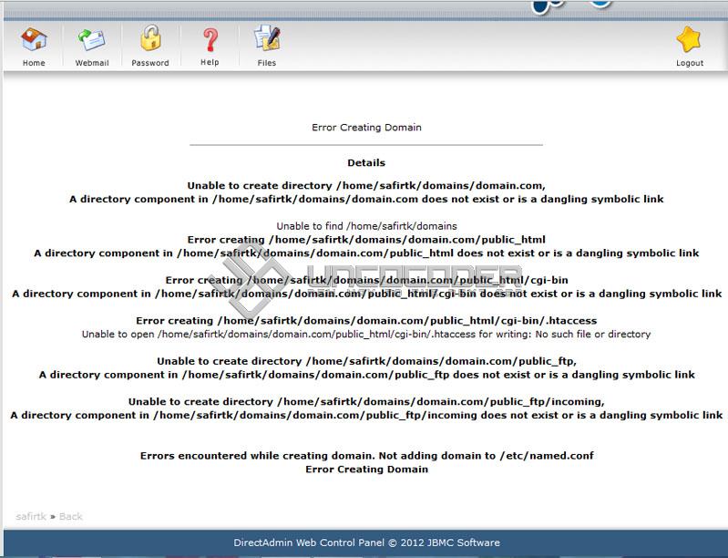This screenshot has width=728, height=558.
Task: Select 'Error creating ...public_html/cgi-bin' line
Action: click(366, 280)
